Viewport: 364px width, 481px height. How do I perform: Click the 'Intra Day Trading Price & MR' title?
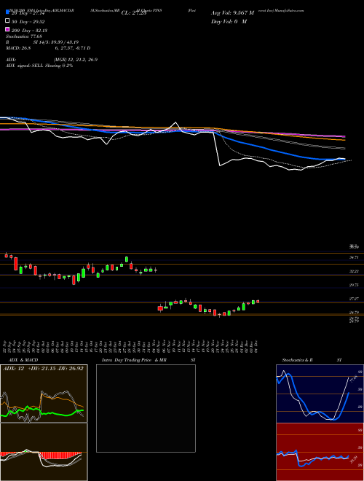tap(134, 360)
